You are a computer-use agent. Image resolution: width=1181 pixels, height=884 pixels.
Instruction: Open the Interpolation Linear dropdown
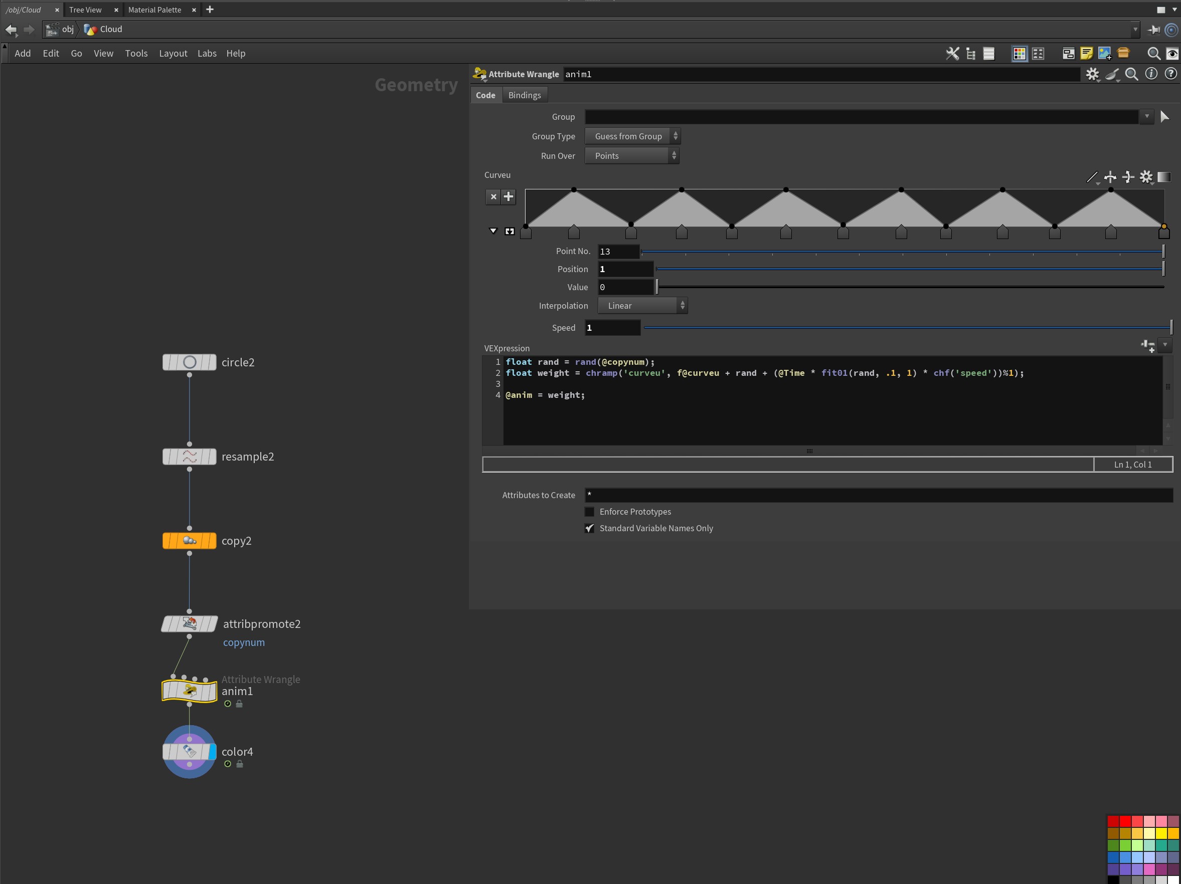(x=642, y=306)
